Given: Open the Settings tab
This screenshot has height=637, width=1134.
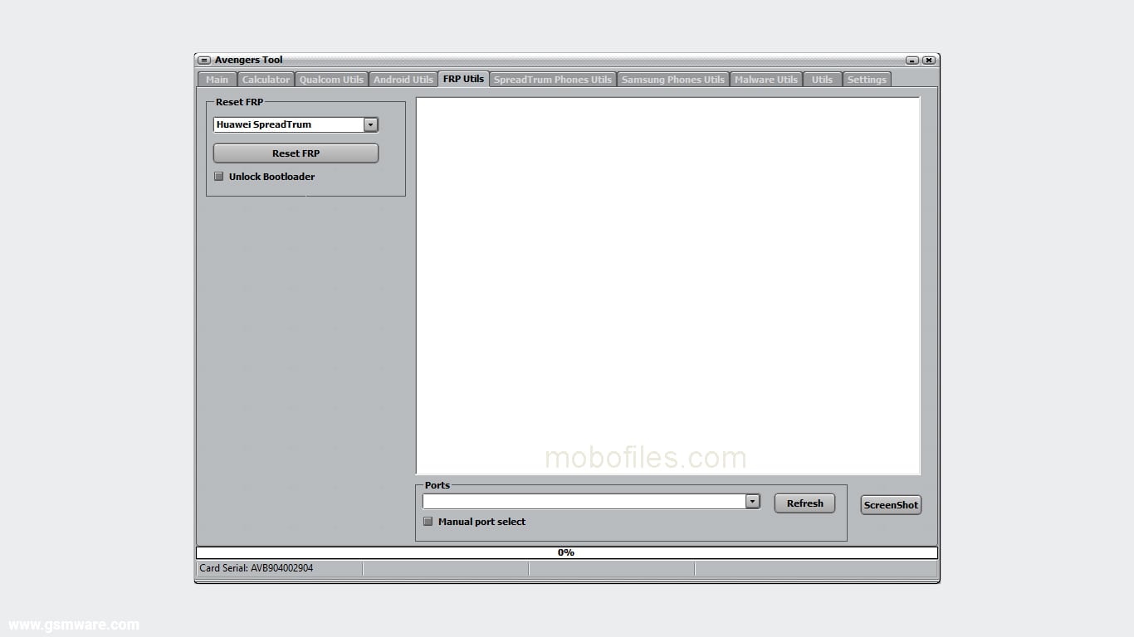Looking at the screenshot, I should [867, 80].
